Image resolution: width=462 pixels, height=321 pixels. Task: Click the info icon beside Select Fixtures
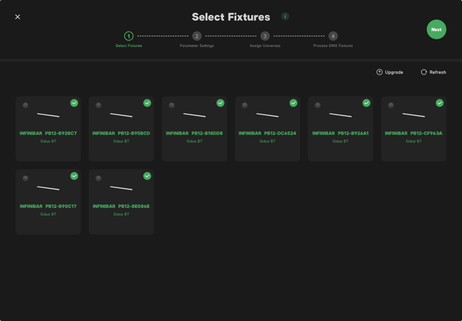(x=285, y=17)
